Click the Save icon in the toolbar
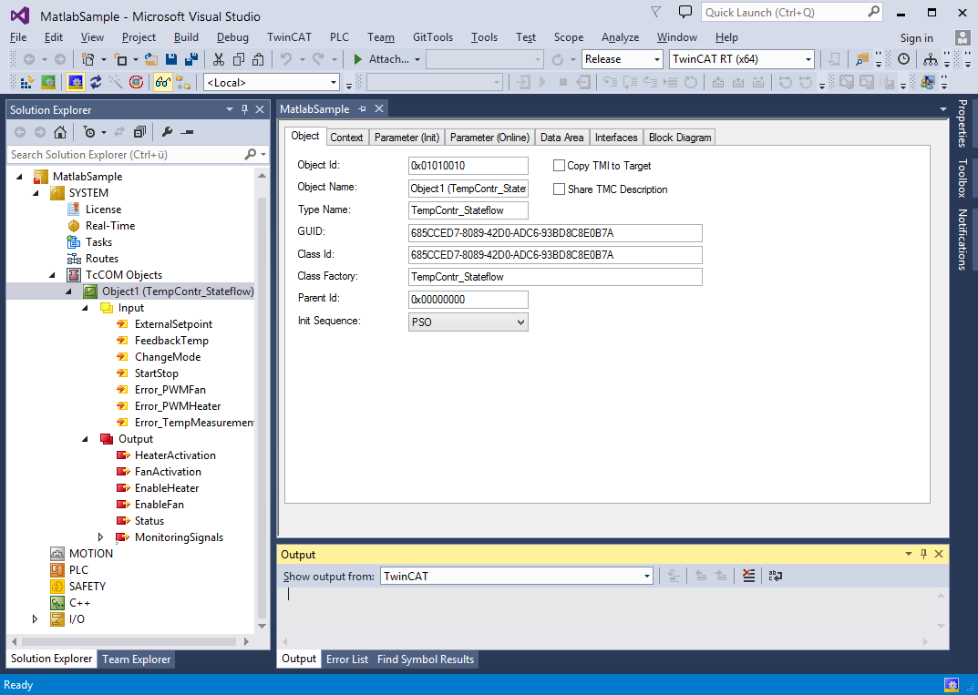Screen dimensions: 978x695 (171, 59)
